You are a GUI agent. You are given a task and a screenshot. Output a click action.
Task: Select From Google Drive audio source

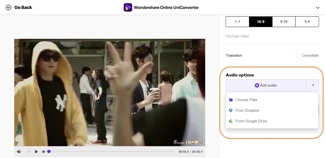click(272, 121)
